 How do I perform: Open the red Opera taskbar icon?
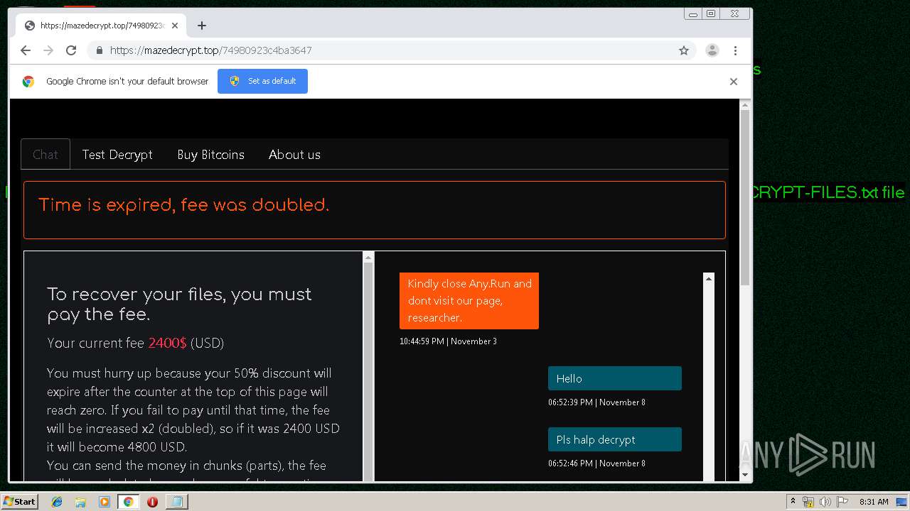click(152, 502)
